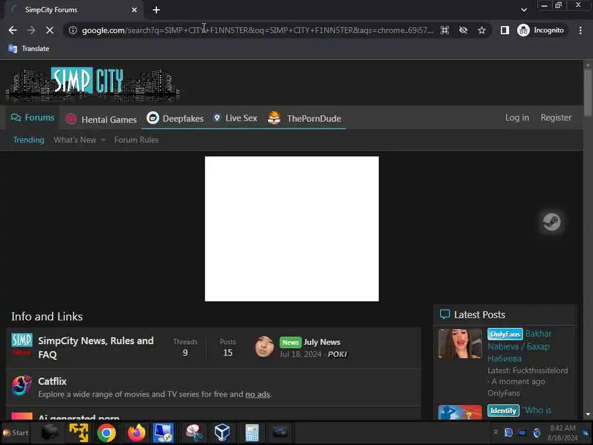Stop loading the page with the X button
Image resolution: width=593 pixels, height=445 pixels.
[50, 30]
